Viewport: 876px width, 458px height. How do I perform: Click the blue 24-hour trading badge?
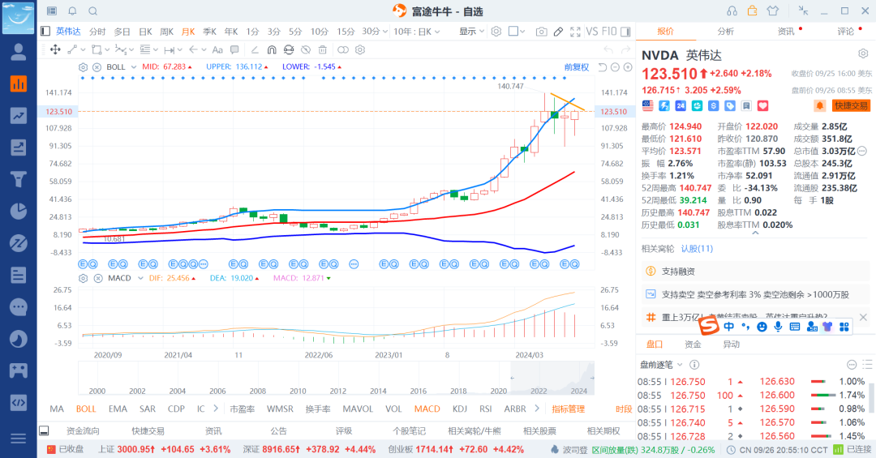(680, 105)
